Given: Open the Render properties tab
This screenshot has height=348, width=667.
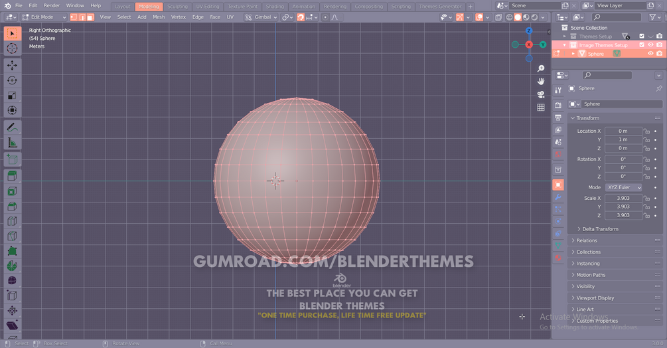Looking at the screenshot, I should point(558,105).
